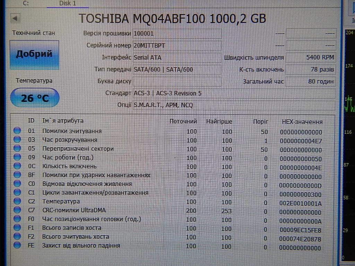Click the 26 °C temperature button
This screenshot has height=266, width=355.
point(35,98)
